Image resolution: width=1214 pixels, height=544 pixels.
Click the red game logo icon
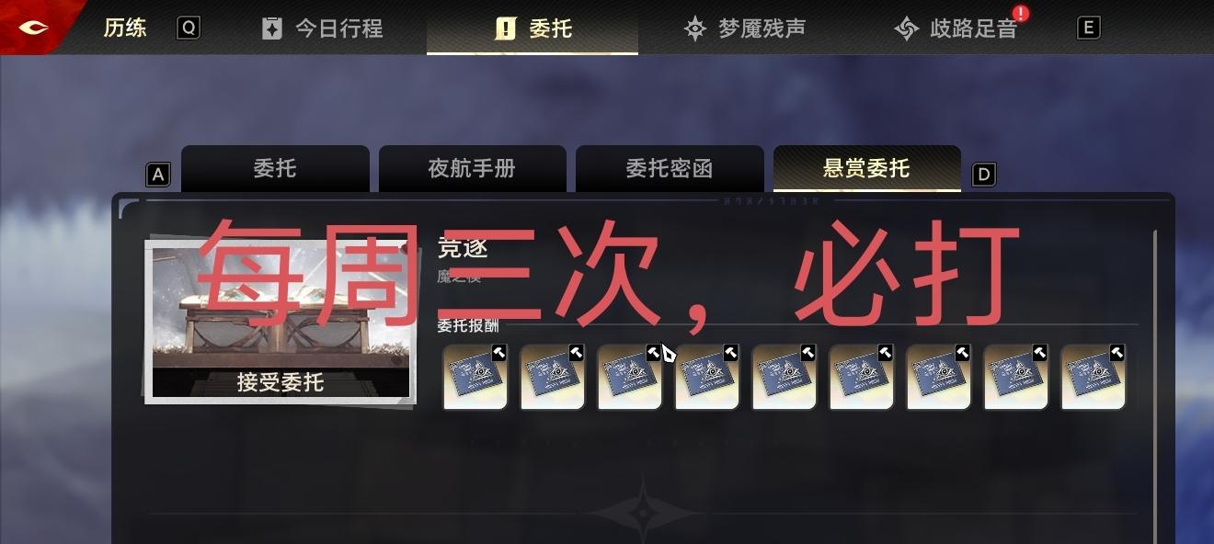33,28
